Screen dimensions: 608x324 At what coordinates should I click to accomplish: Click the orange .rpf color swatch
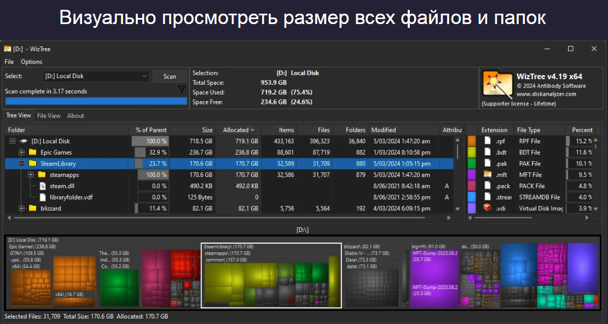tap(472, 141)
